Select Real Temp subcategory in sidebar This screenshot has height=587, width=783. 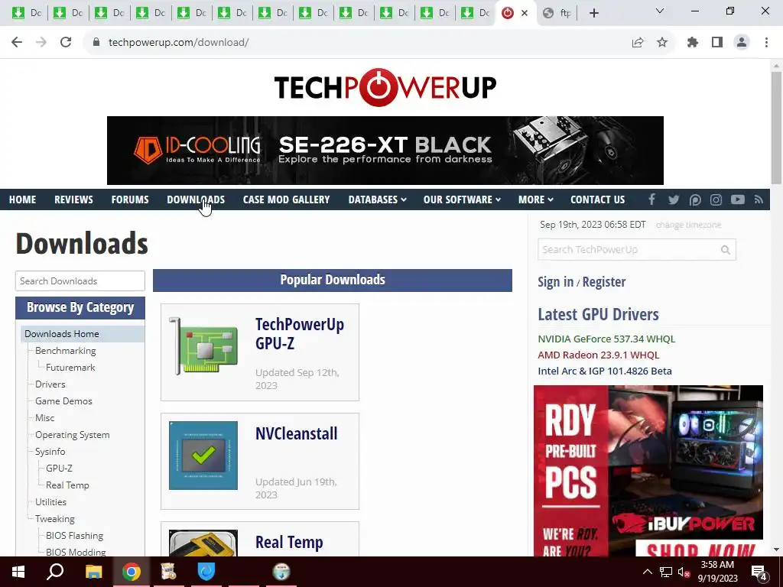point(67,485)
